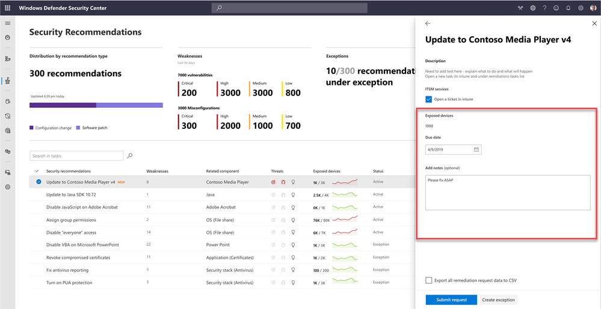Open the app launcher waffle grid
The image size is (601, 309).
pos(8,8)
